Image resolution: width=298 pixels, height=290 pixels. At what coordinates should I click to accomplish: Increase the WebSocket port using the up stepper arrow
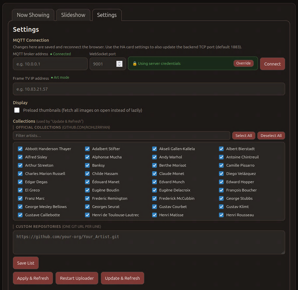pyautogui.click(x=119, y=62)
